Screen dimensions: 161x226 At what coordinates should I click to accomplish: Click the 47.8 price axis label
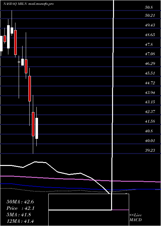[149, 45]
